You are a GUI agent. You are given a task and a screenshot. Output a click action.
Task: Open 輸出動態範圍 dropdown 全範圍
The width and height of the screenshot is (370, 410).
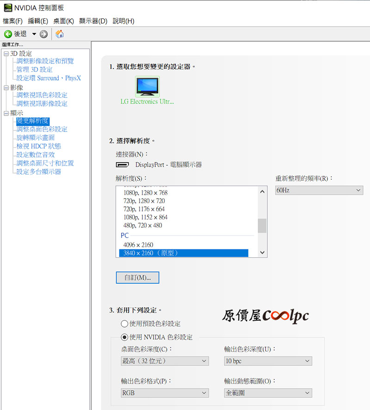(x=268, y=393)
